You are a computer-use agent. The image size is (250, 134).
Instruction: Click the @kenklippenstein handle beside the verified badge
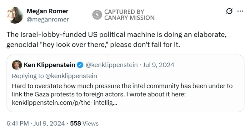click(x=112, y=65)
